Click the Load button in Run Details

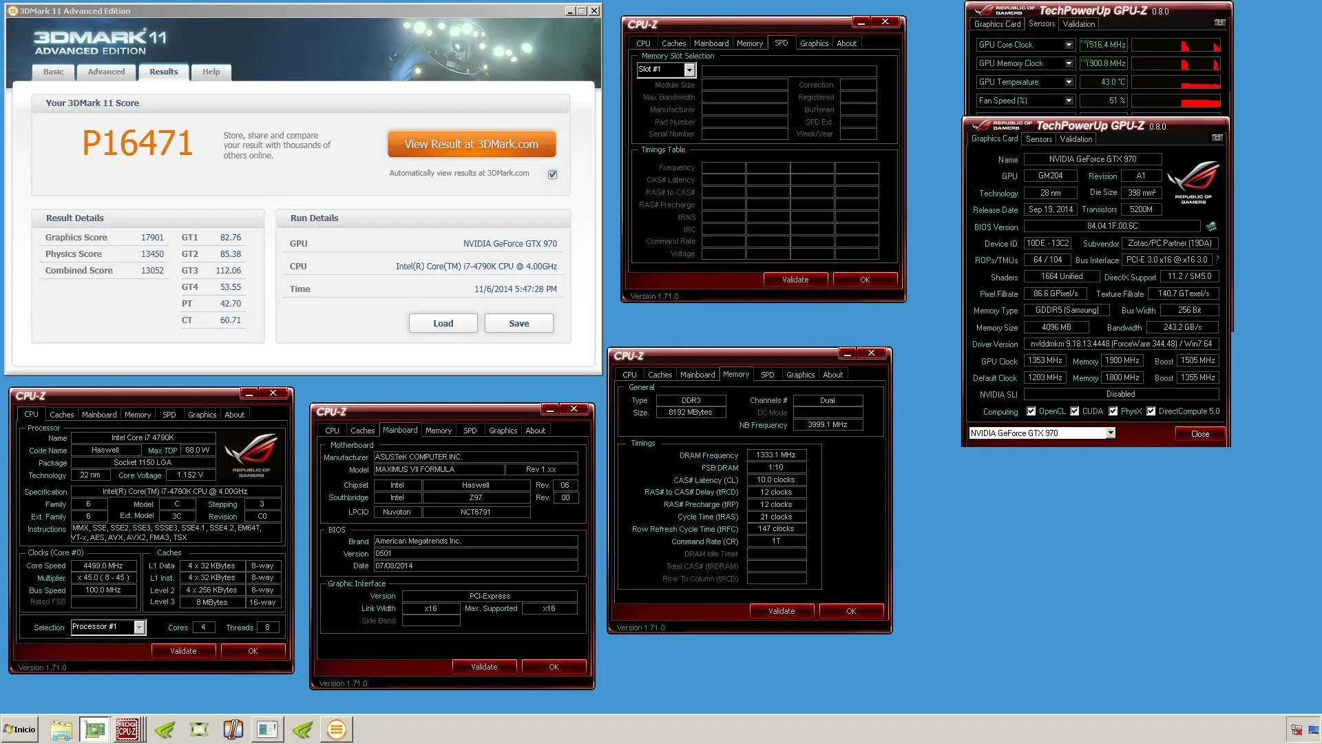[443, 323]
